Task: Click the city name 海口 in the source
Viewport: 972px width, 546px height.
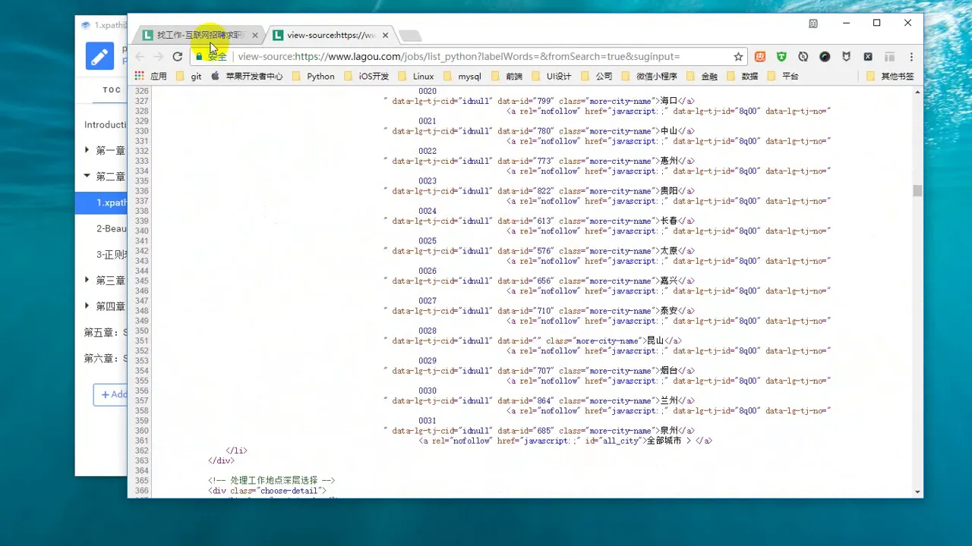Action: pyautogui.click(x=669, y=101)
